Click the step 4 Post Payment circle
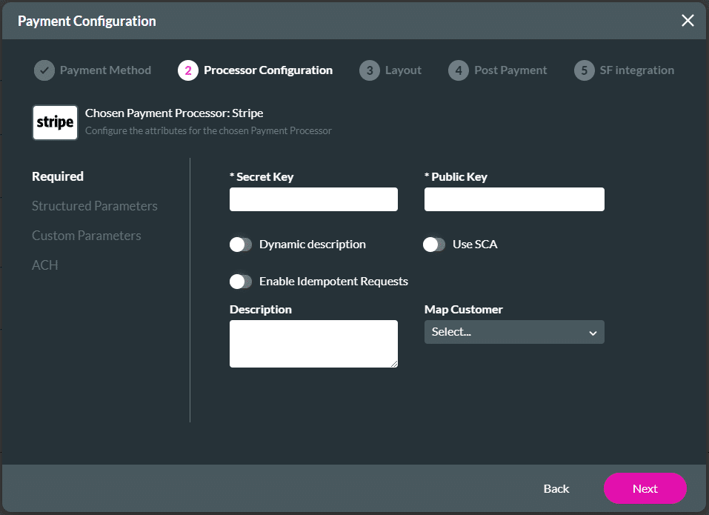 coord(458,70)
